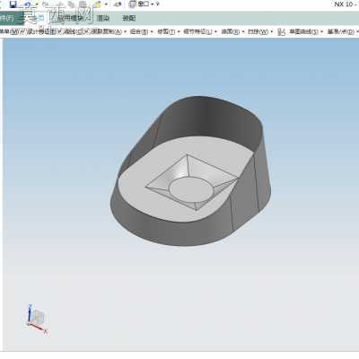The height and width of the screenshot is (359, 359).
Task: Open the 基准/点(D) menu
Action: pyautogui.click(x=341, y=31)
